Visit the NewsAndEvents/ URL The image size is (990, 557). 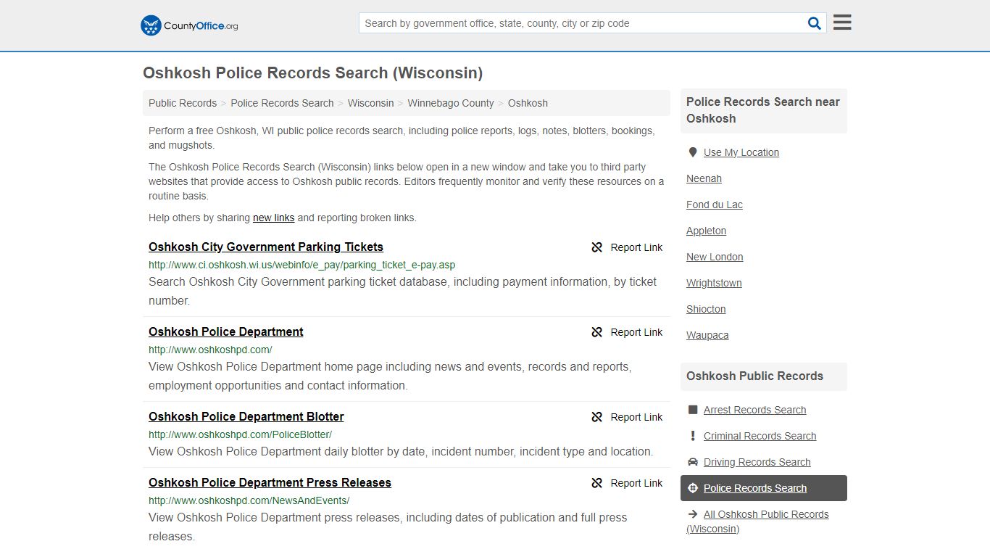click(x=249, y=500)
